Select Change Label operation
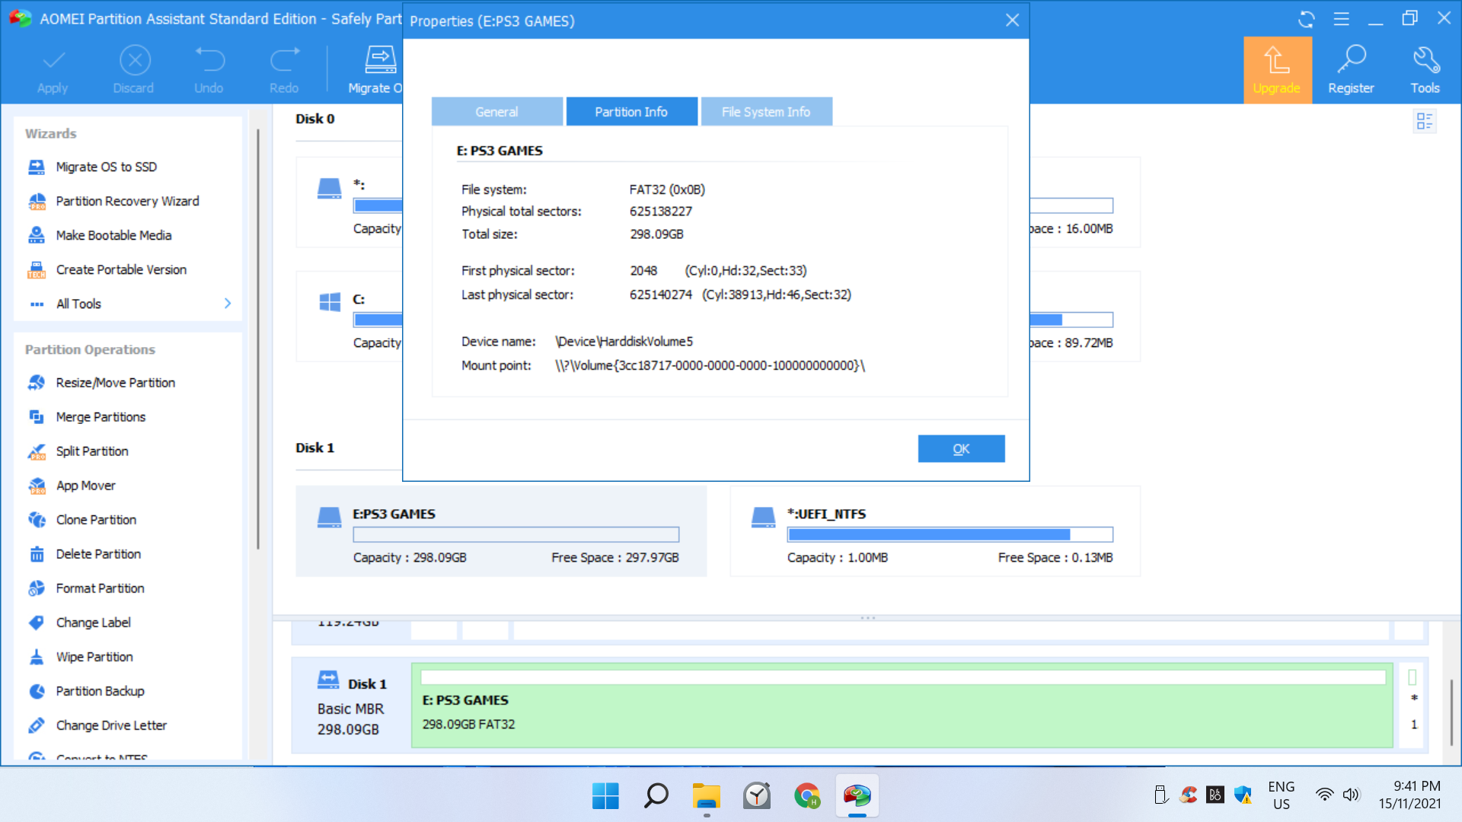Image resolution: width=1462 pixels, height=822 pixels. [93, 623]
